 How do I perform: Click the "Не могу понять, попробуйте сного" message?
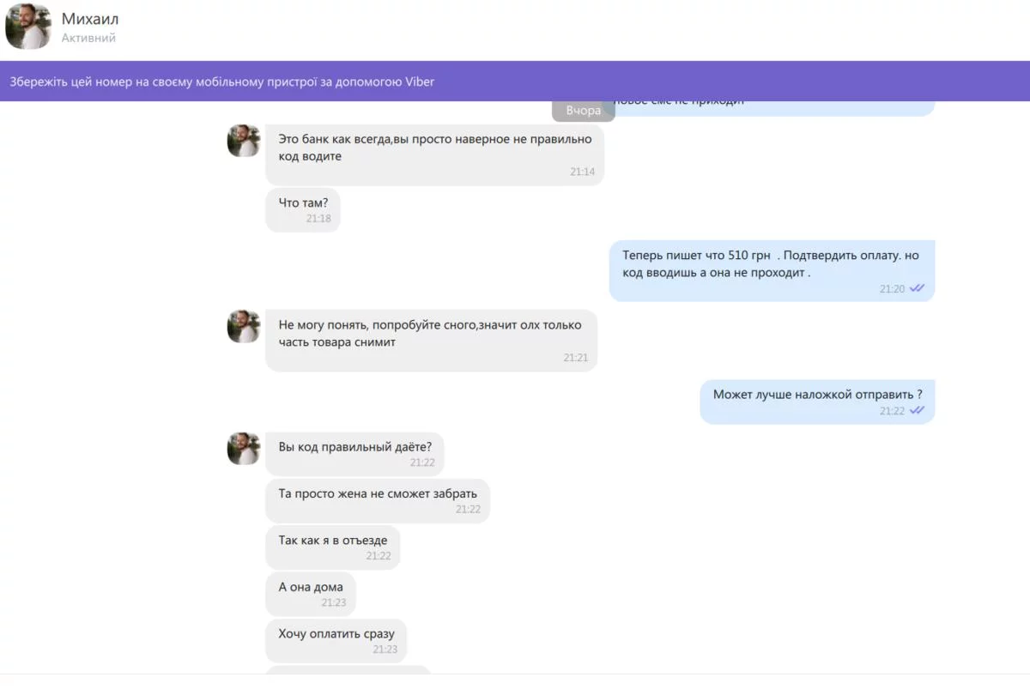[431, 340]
